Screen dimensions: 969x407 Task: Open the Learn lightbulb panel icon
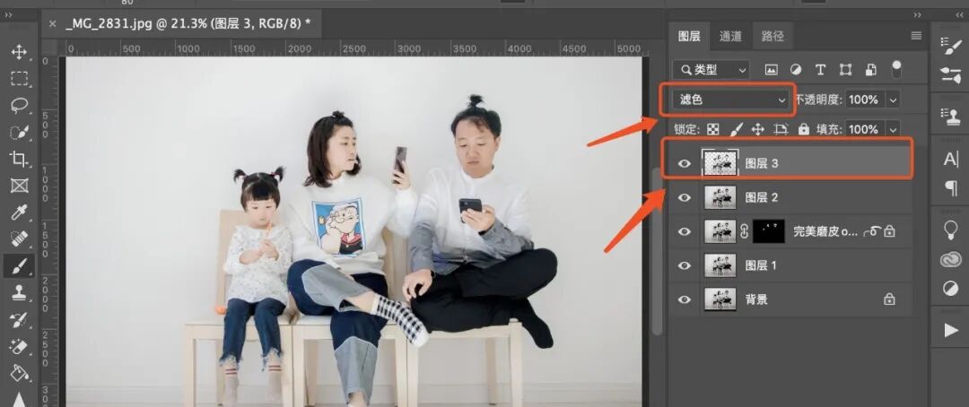tap(950, 229)
